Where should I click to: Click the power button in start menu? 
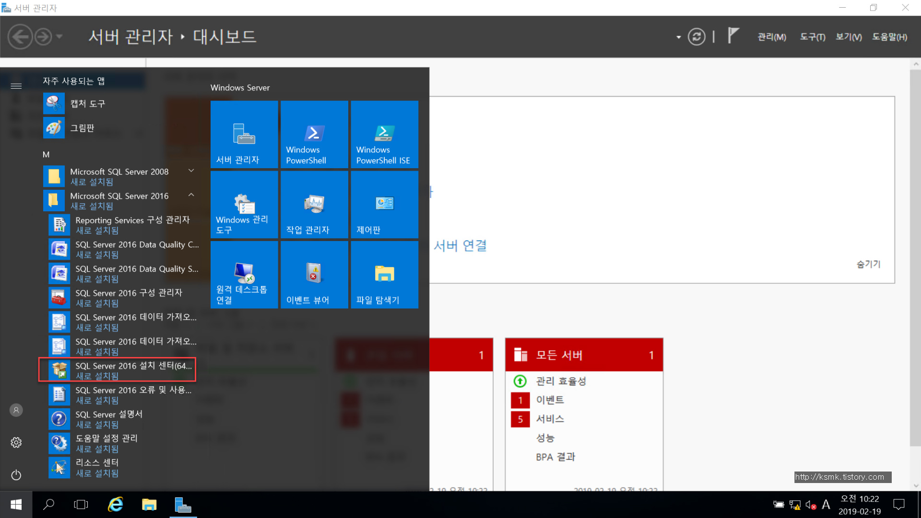click(16, 474)
